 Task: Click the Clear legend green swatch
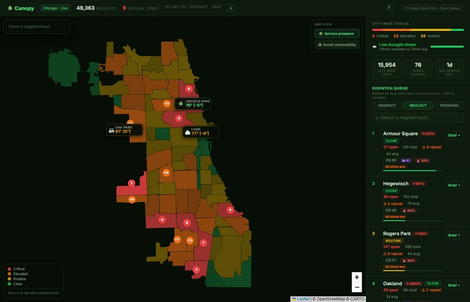click(9, 284)
